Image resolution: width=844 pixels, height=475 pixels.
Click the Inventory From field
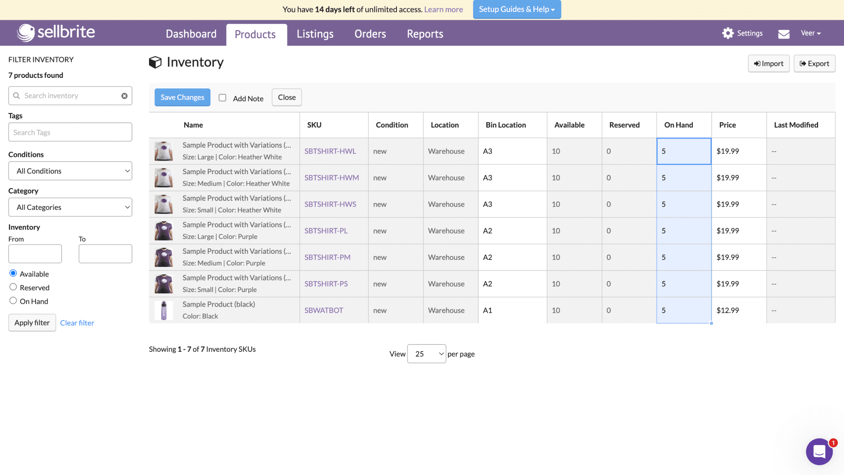tap(35, 254)
